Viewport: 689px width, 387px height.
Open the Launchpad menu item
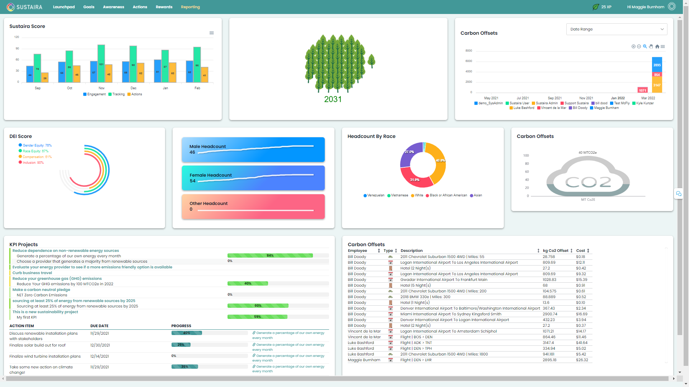click(64, 7)
